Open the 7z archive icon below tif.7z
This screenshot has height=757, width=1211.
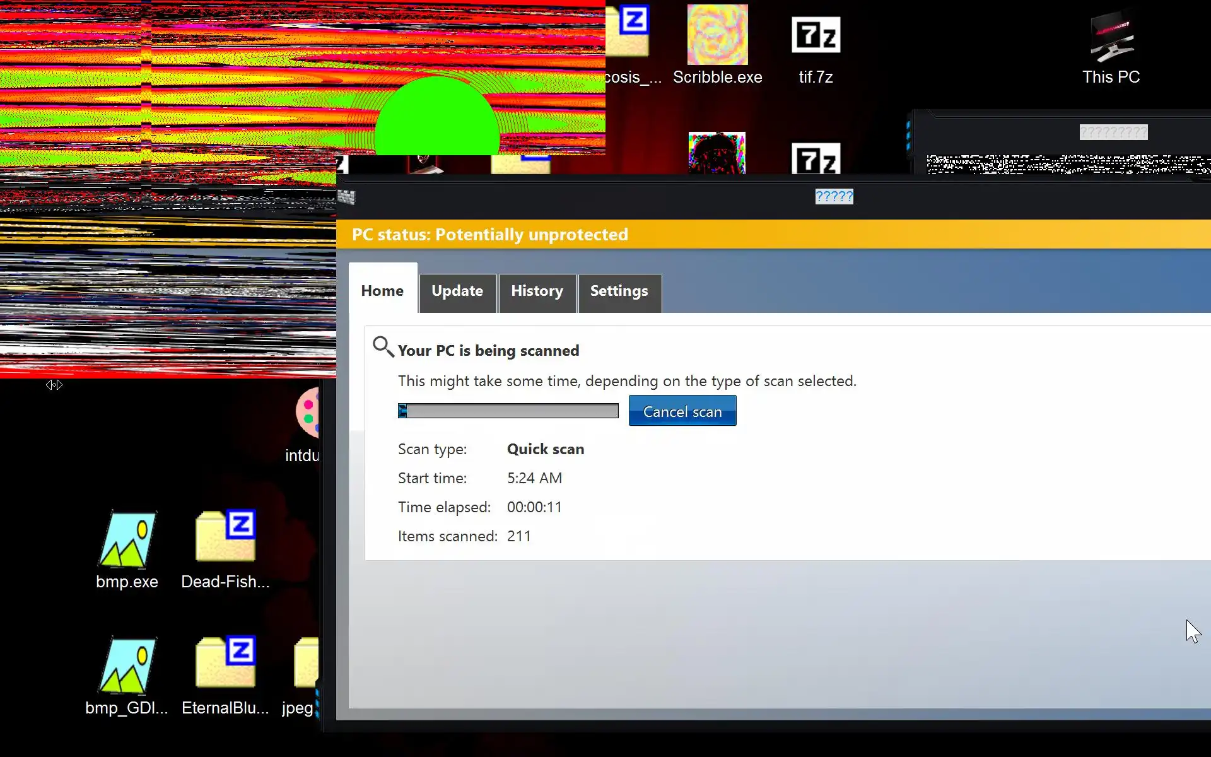click(x=816, y=159)
